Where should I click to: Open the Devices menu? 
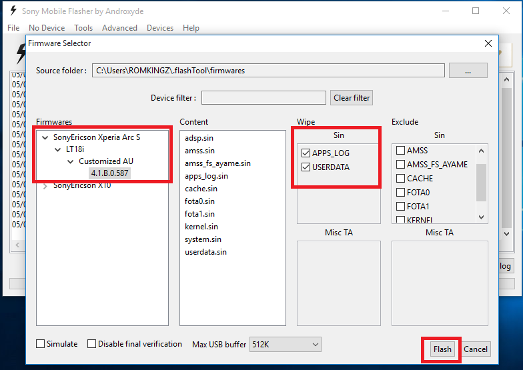click(x=160, y=28)
